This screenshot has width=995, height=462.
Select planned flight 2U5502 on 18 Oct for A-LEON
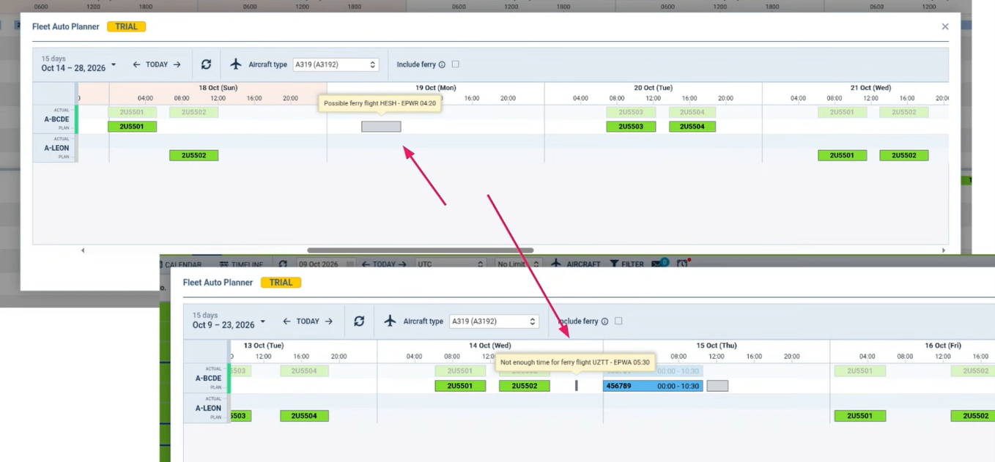(x=193, y=155)
